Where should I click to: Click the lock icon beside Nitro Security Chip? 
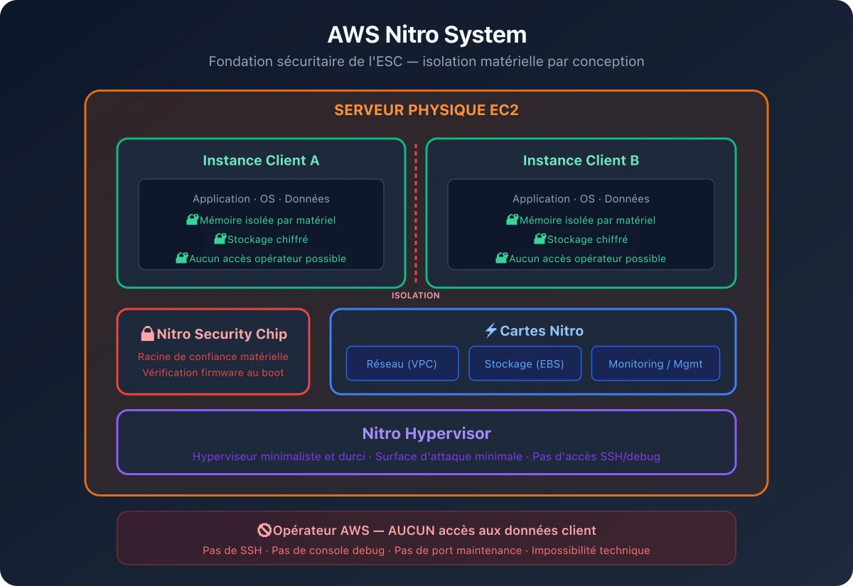pos(148,333)
